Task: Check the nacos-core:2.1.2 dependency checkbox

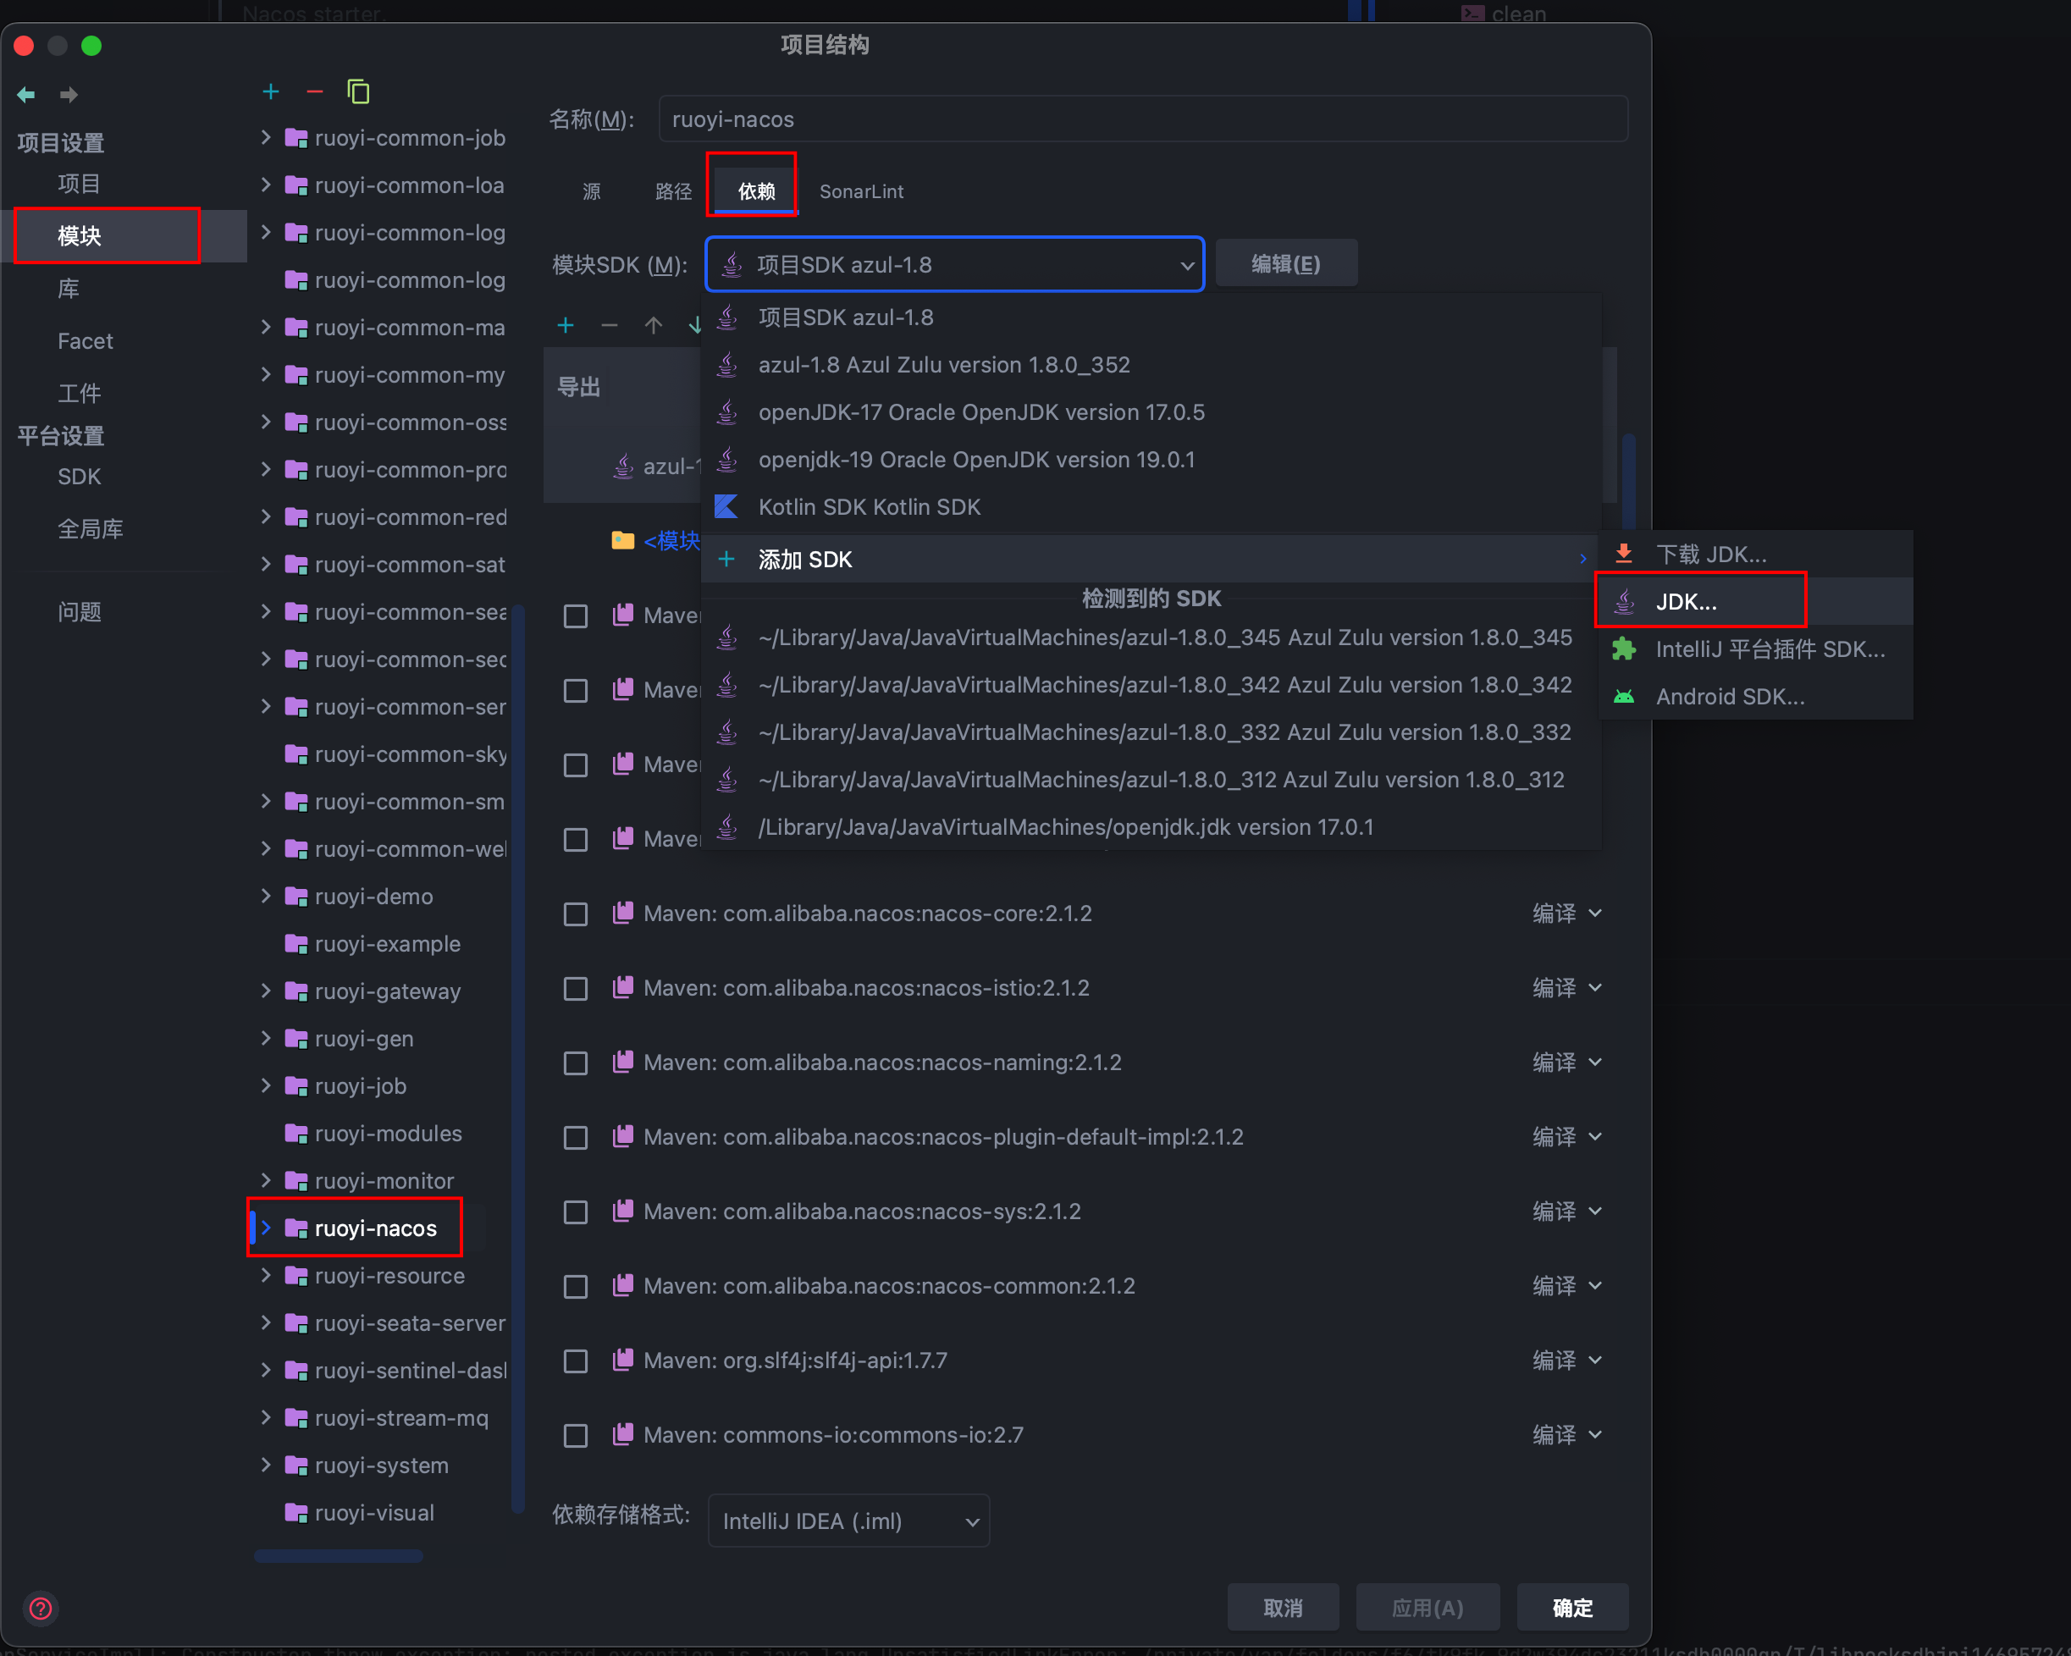Action: [576, 914]
